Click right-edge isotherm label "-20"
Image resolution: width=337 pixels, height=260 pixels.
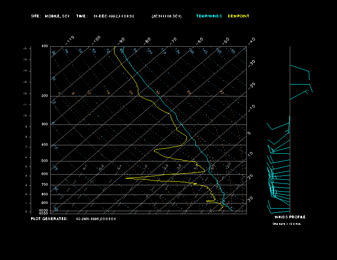coord(252,86)
